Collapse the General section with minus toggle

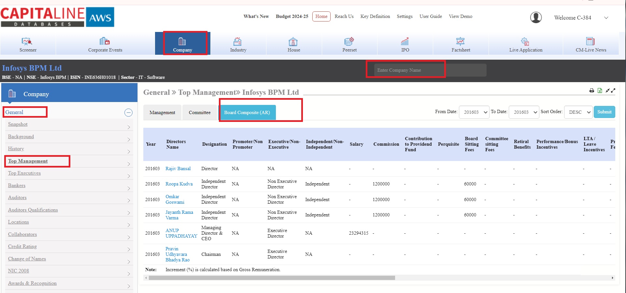pyautogui.click(x=128, y=113)
